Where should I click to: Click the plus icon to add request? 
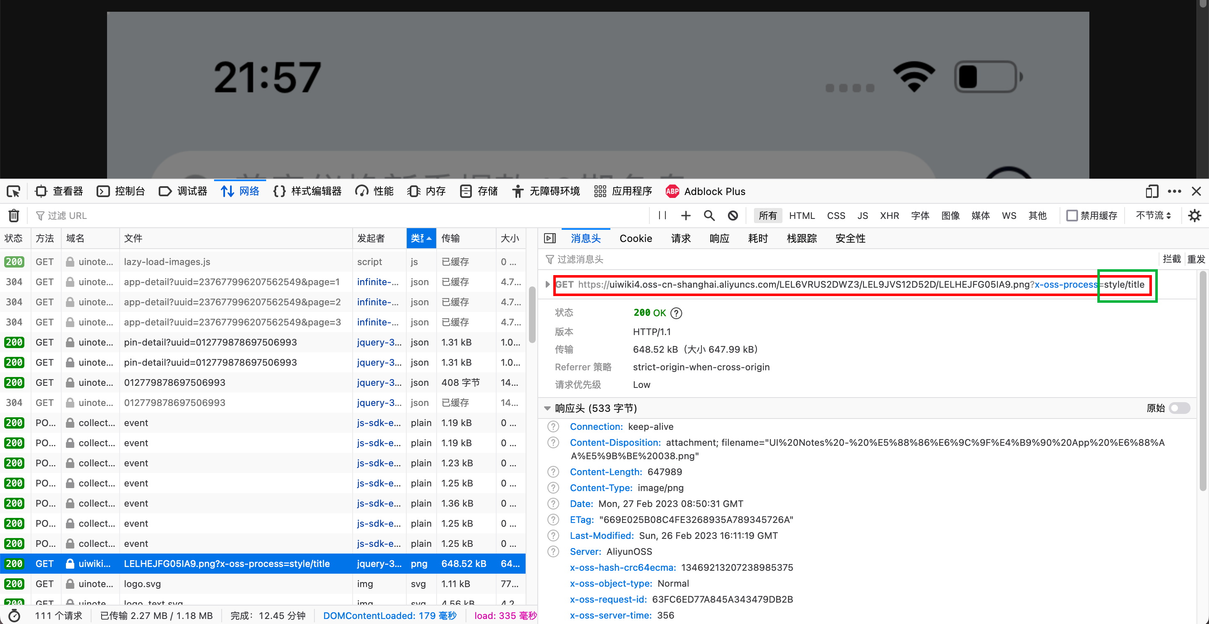click(x=686, y=216)
